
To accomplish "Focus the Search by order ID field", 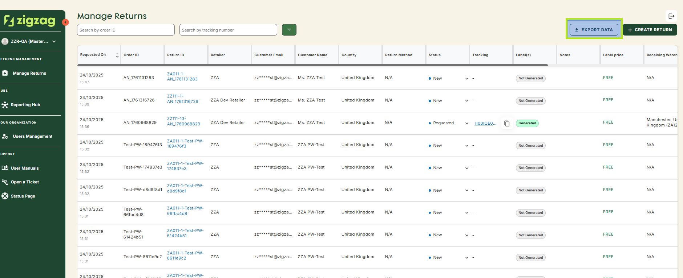I will pyautogui.click(x=126, y=30).
